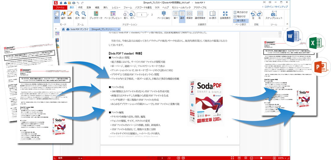Viewport: 331px width, 160px height.
Task: Click the cloud icon in quick access bar
Action: coord(65,3)
